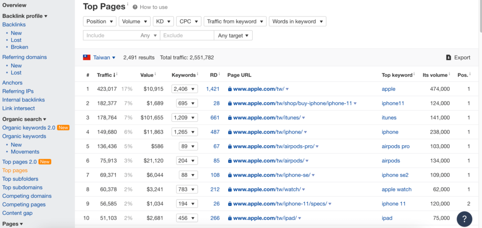Click the info icon next to Pos. header
The image size is (482, 228).
pyautogui.click(x=471, y=74)
